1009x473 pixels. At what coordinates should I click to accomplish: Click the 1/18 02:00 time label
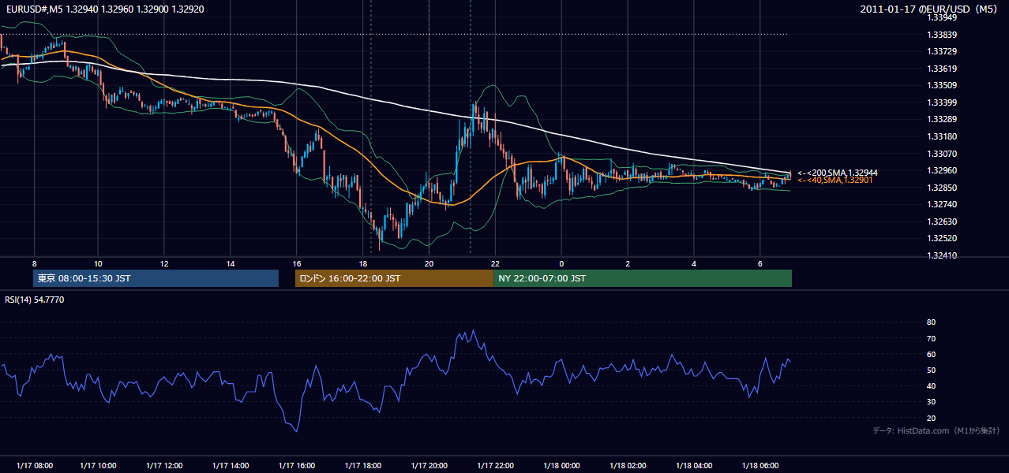[628, 466]
